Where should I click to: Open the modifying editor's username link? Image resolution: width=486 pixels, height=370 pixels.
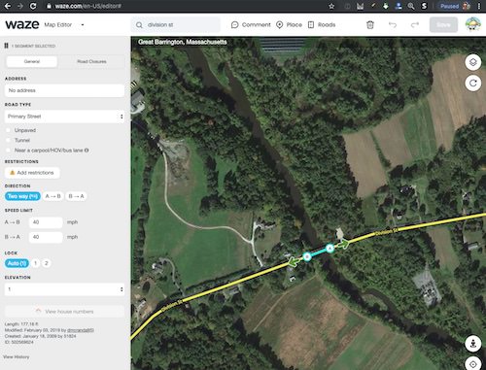(81, 330)
